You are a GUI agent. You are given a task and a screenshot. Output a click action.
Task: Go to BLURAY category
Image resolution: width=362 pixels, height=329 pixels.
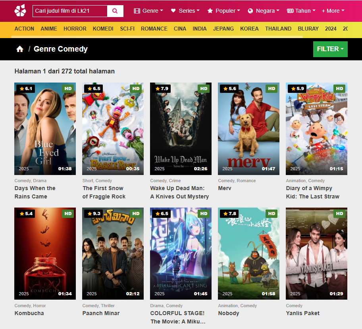308,29
